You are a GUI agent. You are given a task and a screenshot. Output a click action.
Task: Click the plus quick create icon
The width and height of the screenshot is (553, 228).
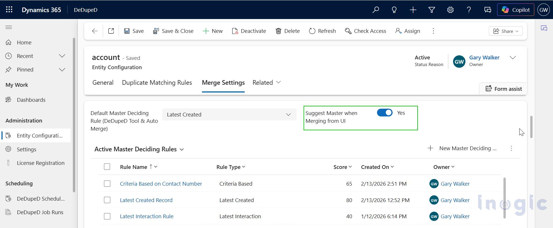coord(413,10)
